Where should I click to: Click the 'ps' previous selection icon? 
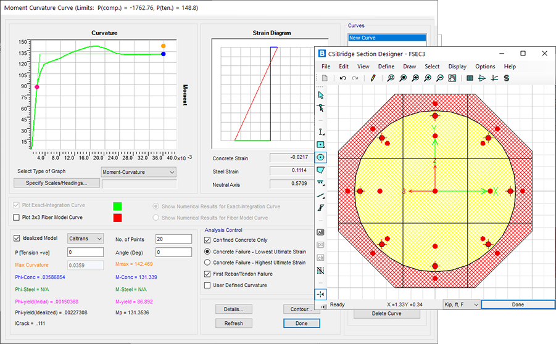pos(320,245)
